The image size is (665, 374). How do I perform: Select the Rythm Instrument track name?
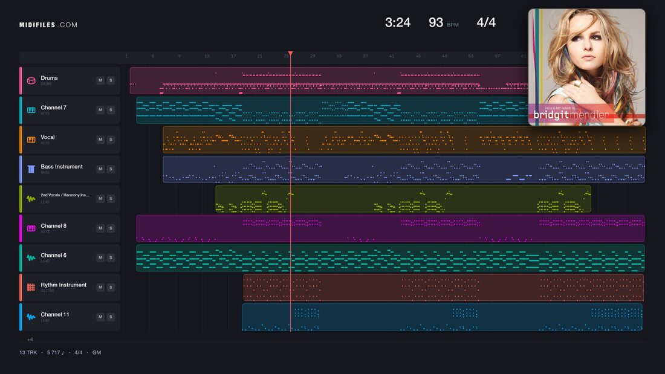[x=63, y=285]
